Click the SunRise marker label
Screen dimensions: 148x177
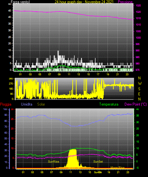pos(53,162)
